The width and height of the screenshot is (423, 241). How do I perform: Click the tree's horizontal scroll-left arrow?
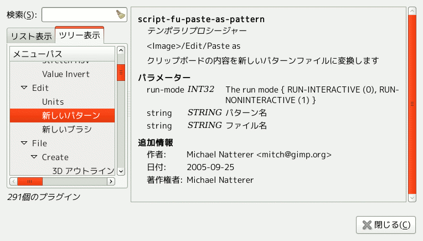tap(13, 181)
